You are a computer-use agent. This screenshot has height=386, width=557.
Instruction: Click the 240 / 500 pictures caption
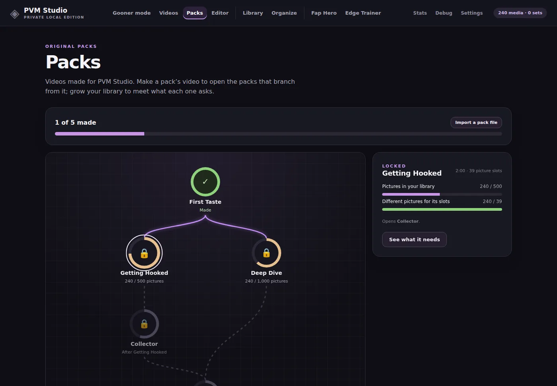coord(144,281)
